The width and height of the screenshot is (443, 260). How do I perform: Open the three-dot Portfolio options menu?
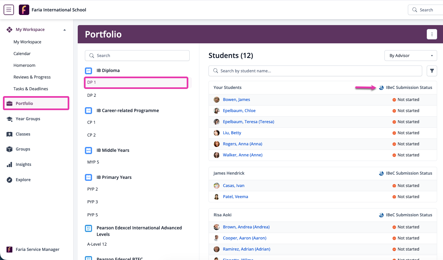[x=432, y=34]
